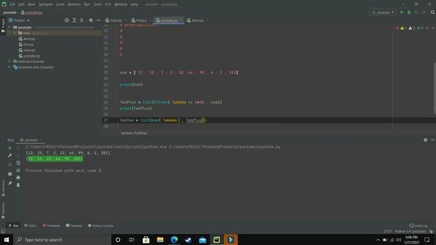
Task: Hide the Project panel with the minus icon
Action: coord(98,20)
